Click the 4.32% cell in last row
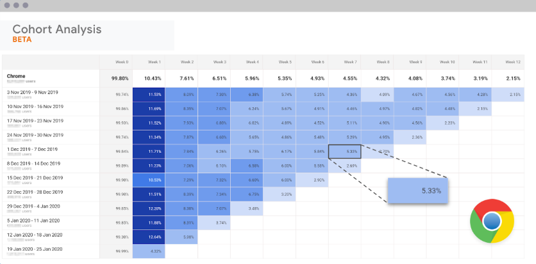536x264 pixels. (149, 251)
